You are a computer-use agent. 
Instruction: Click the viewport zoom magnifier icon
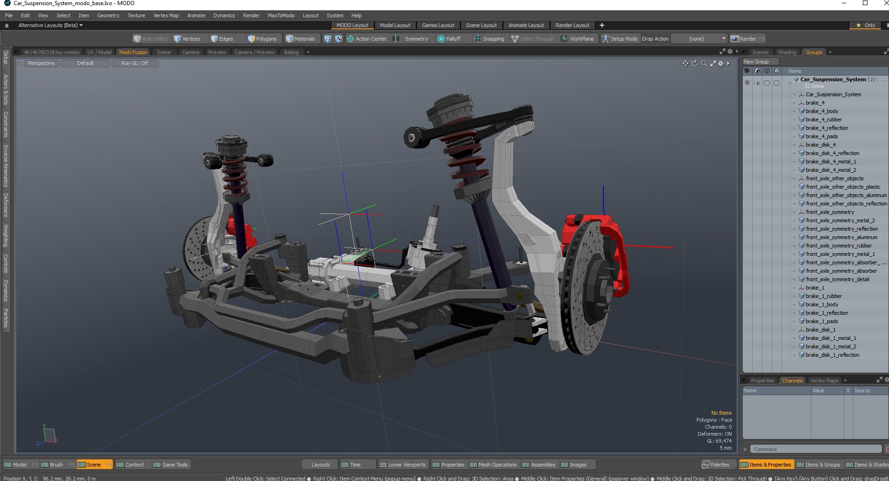point(704,64)
